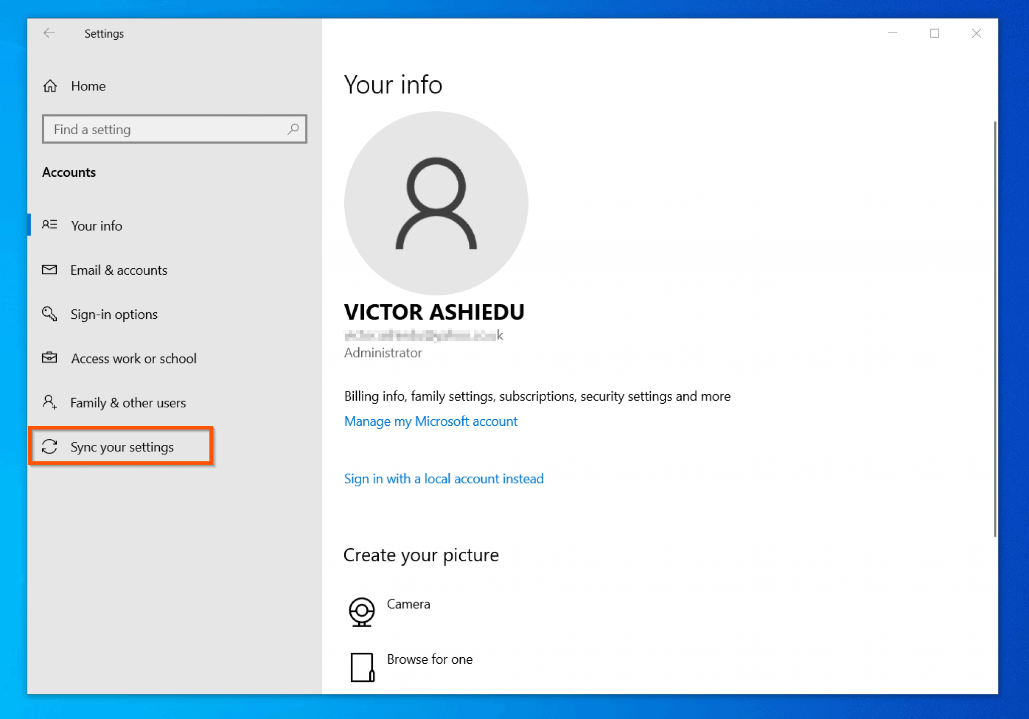The image size is (1029, 719).
Task: Click the vertical scrollbar on the right
Action: tap(995, 329)
